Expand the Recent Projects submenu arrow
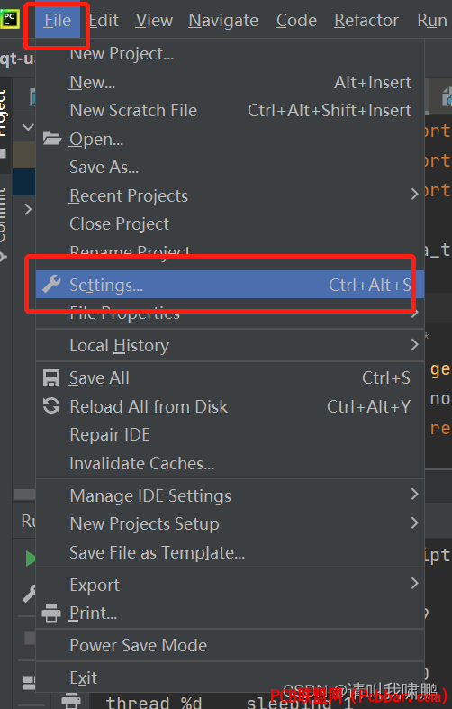Screen dimensions: 452x709 [414, 195]
